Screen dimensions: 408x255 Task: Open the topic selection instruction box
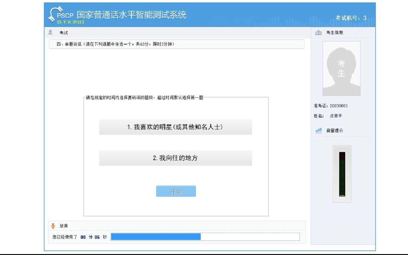pos(175,156)
